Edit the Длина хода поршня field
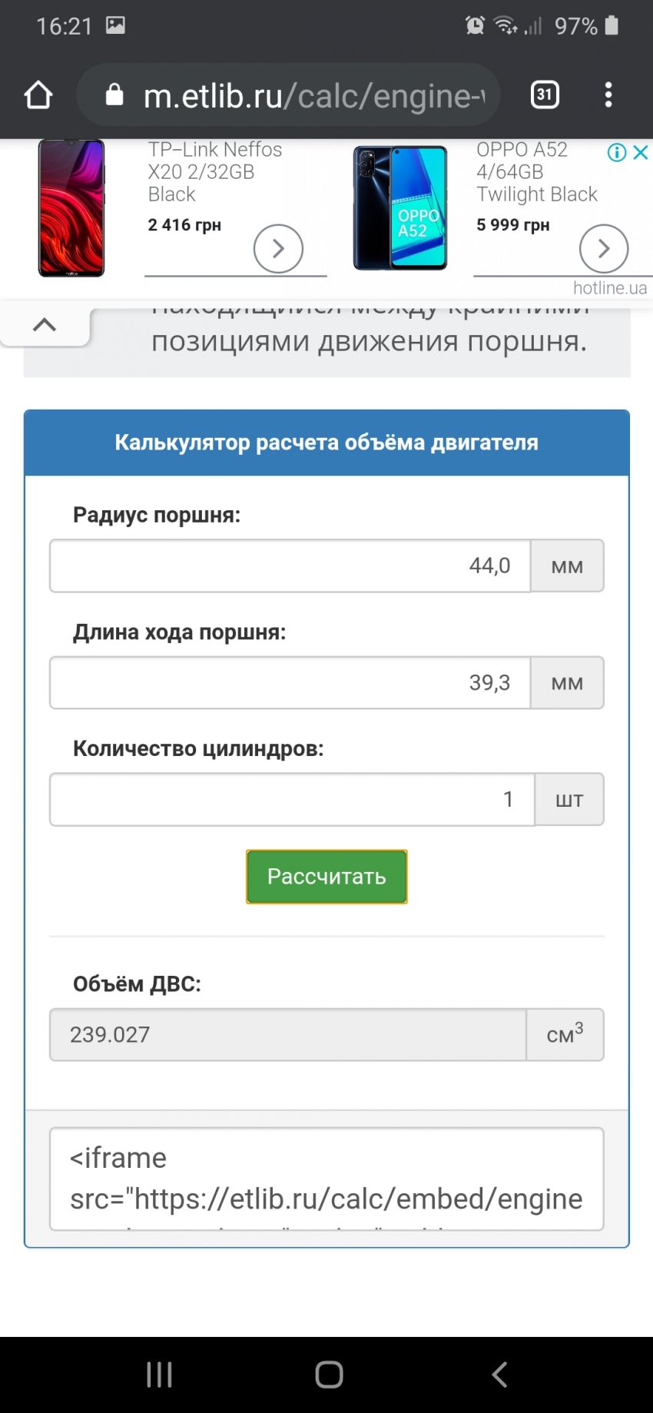The image size is (653, 1413). click(290, 683)
